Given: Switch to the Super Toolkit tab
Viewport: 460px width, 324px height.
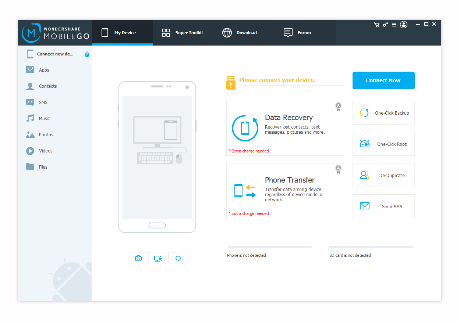Looking at the screenshot, I should [x=183, y=33].
